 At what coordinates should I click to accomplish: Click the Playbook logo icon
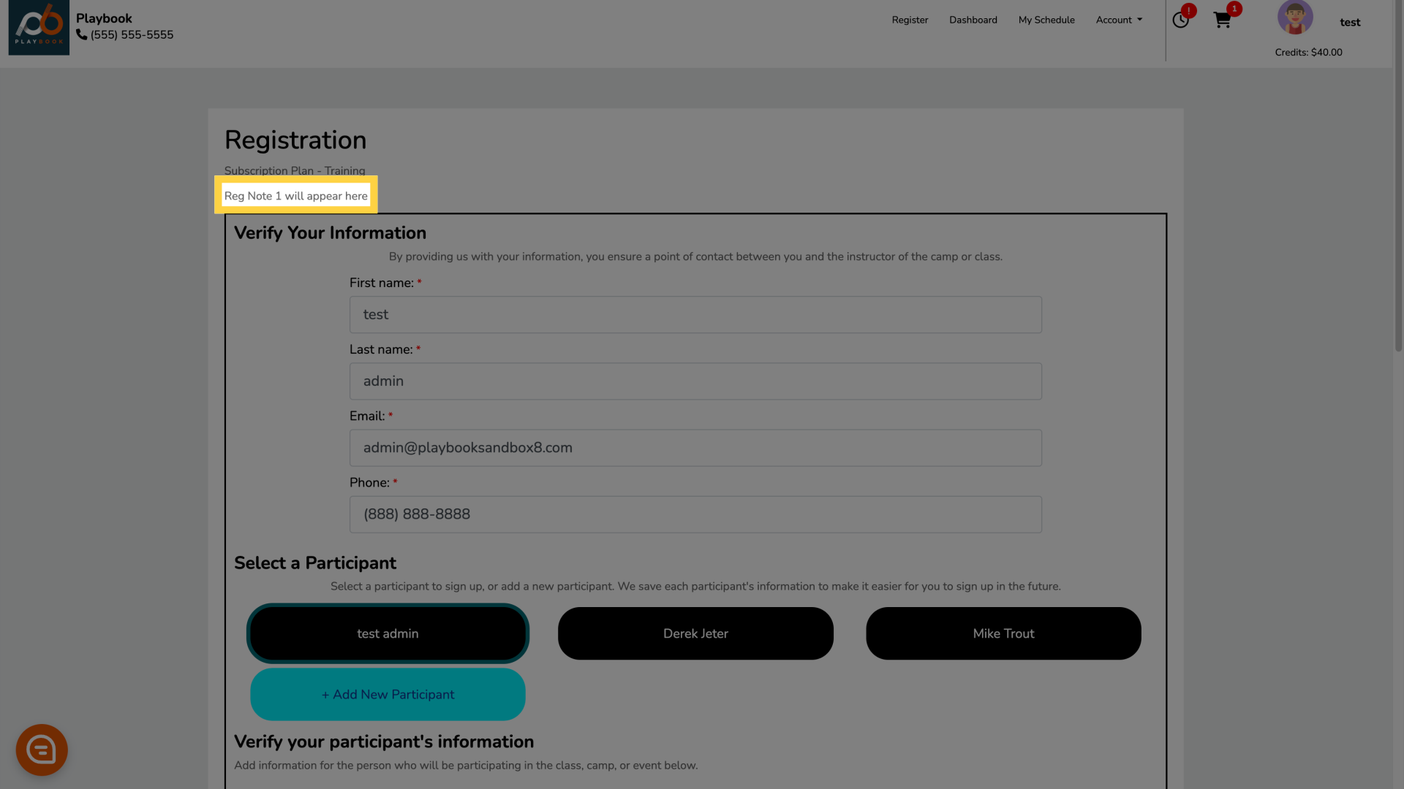39,27
